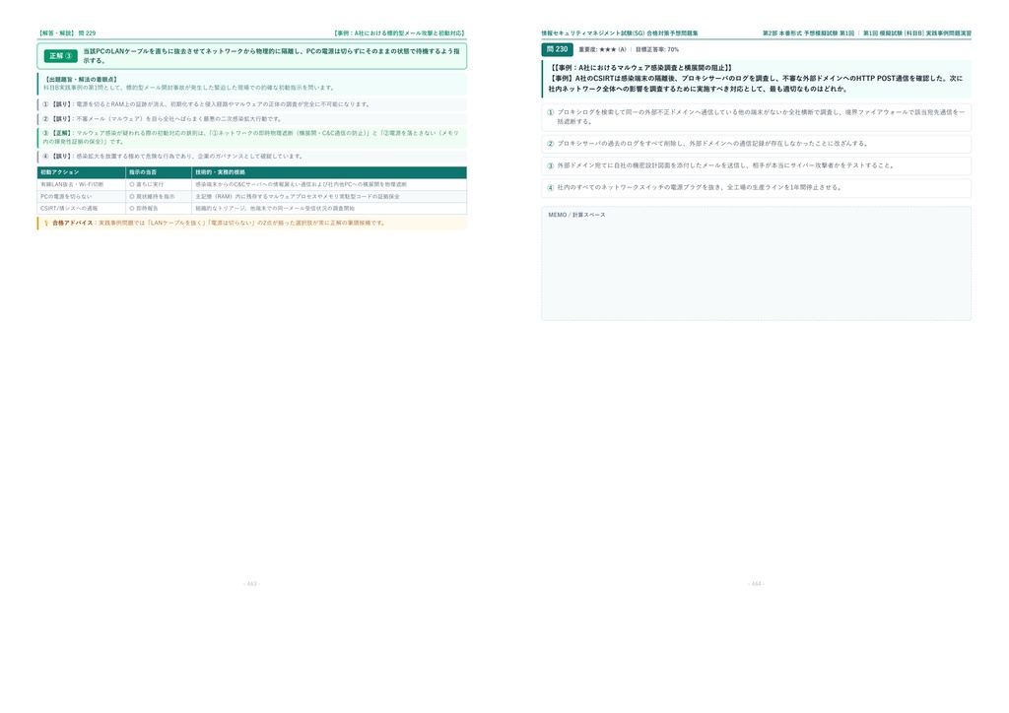Click header 【事例：A社における標的型メール攻撃と初動対応】

[x=399, y=33]
